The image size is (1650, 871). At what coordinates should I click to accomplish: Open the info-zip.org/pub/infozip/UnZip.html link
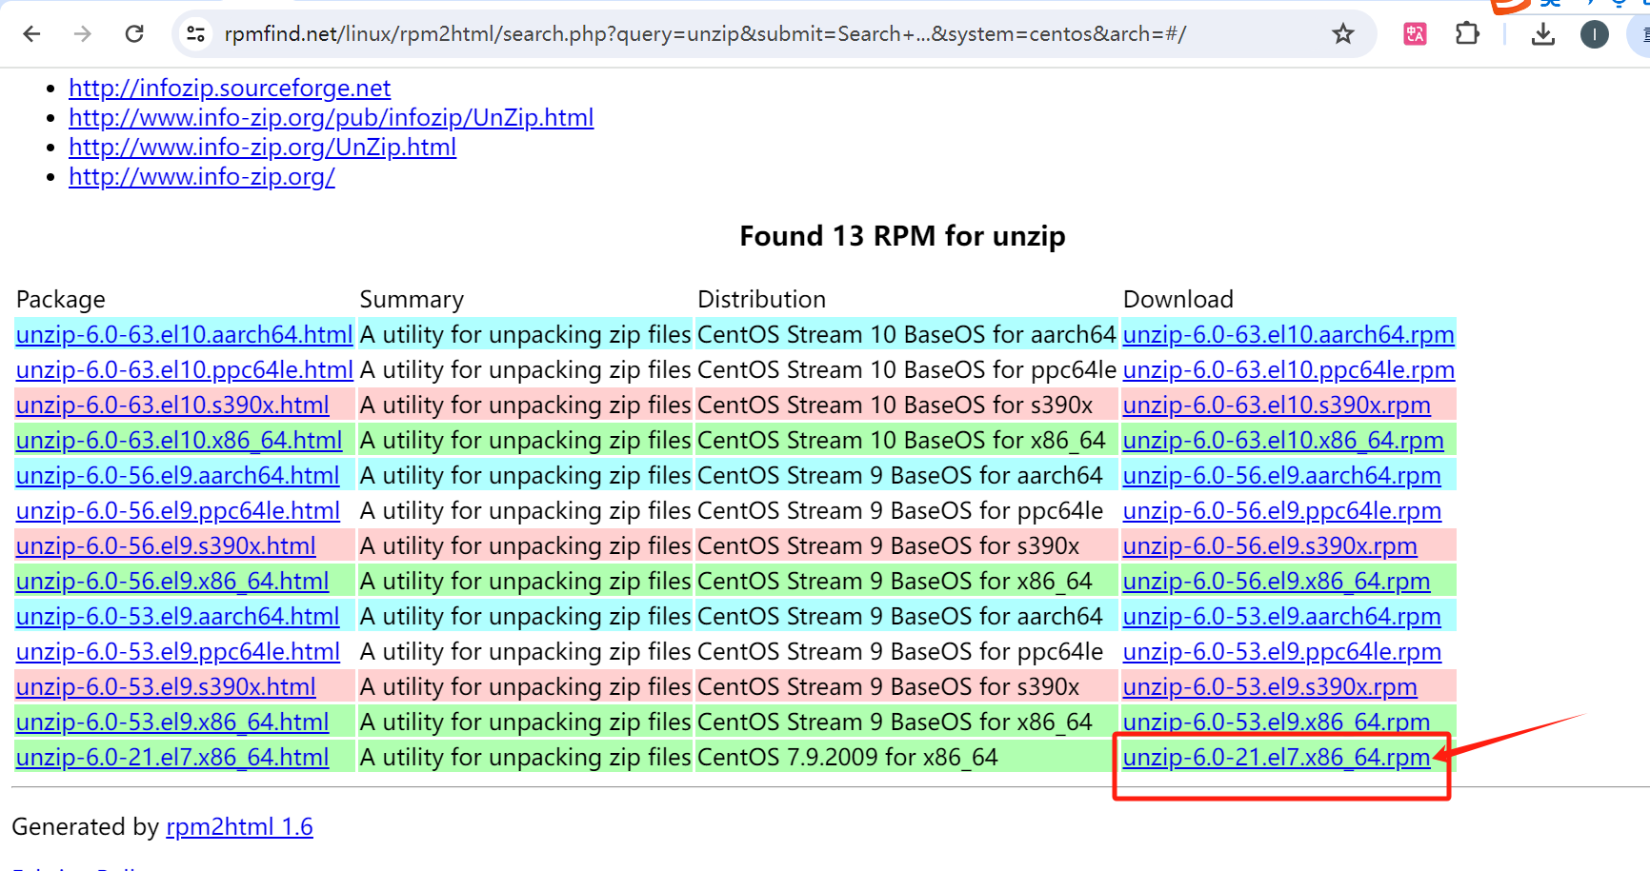332,117
